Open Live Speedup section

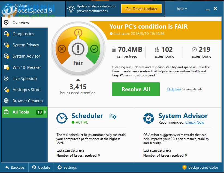coord(25,78)
